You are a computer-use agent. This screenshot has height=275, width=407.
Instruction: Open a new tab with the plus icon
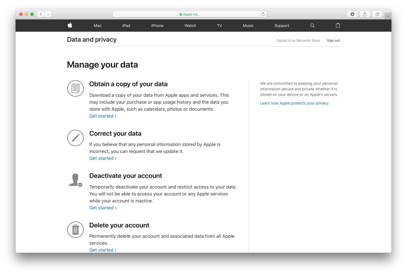point(388,16)
